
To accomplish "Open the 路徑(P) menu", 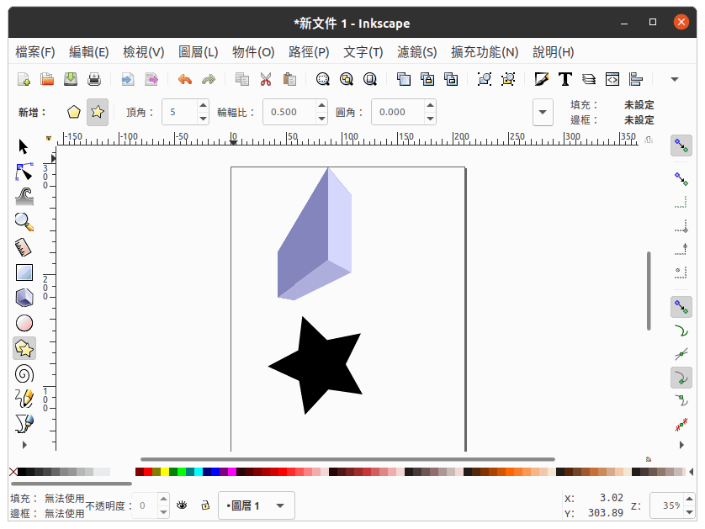I will pos(309,52).
